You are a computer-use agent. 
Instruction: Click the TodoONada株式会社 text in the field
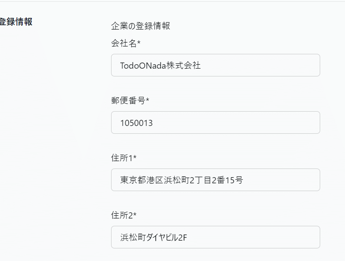[x=160, y=66]
